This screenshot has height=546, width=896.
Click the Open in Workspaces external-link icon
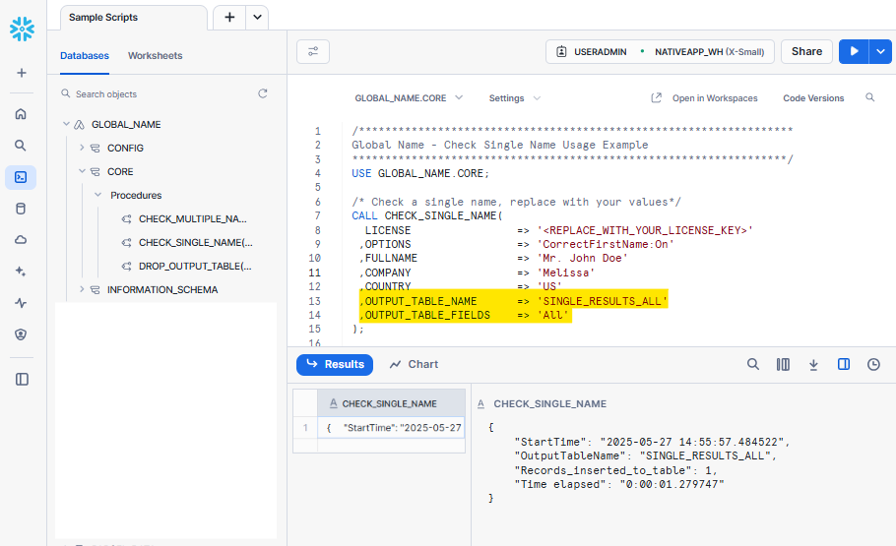click(x=657, y=97)
